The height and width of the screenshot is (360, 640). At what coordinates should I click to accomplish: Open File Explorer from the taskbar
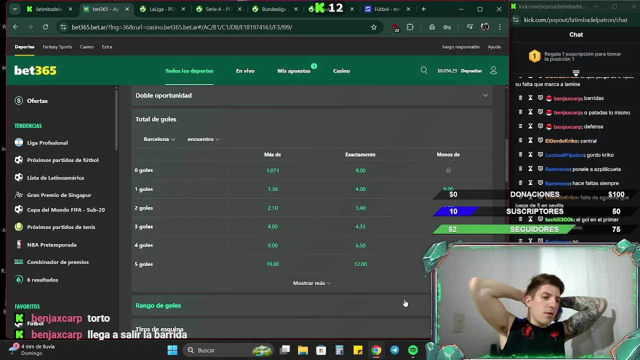point(303,350)
